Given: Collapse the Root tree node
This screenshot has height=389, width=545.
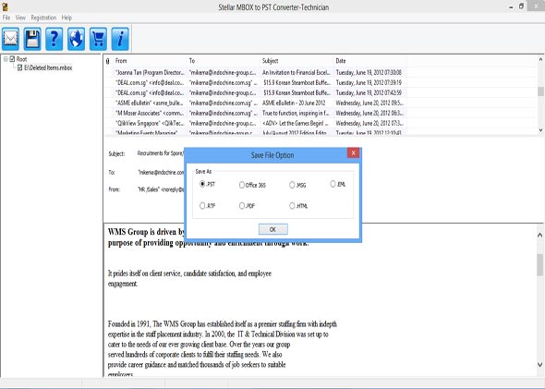Looking at the screenshot, I should pos(6,59).
